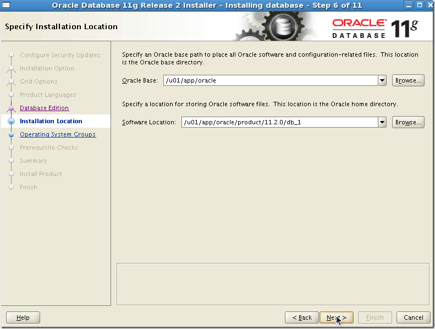Click the Grid Options step text

pos(38,81)
